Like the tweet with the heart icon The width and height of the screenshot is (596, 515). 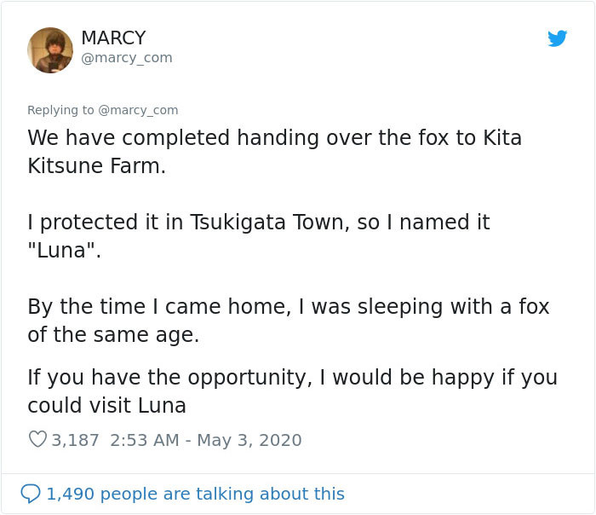[37, 440]
